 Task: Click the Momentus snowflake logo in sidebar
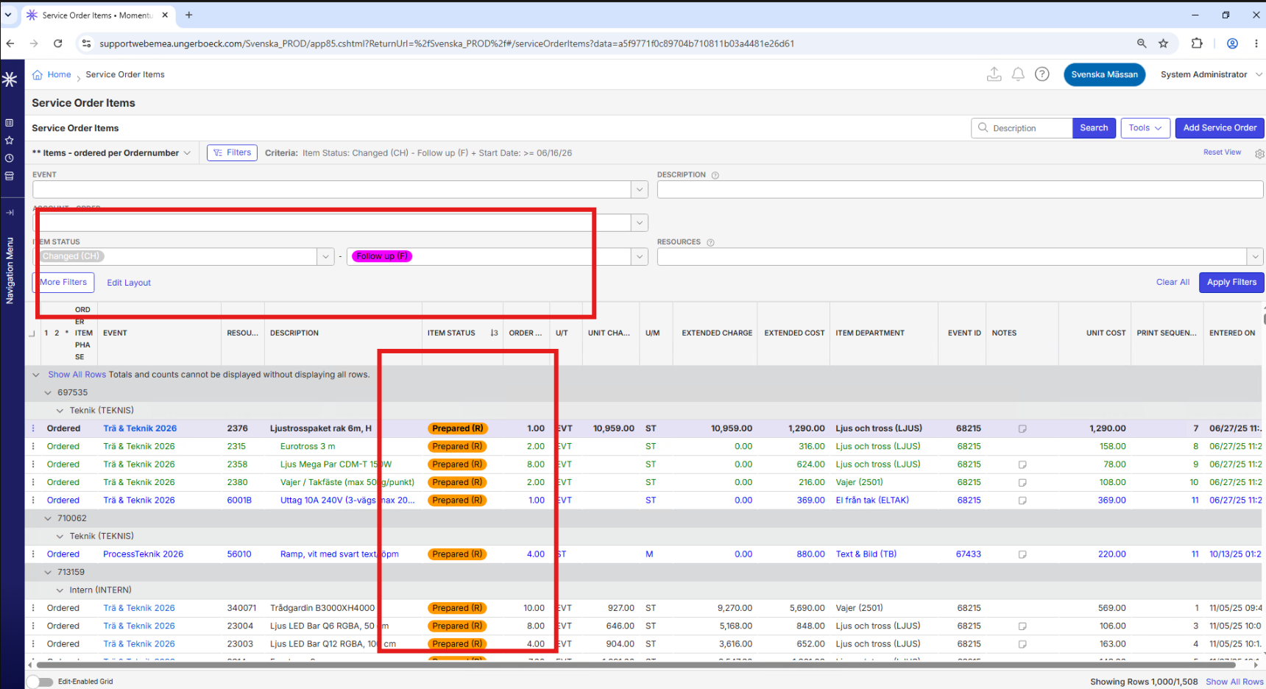(10, 79)
